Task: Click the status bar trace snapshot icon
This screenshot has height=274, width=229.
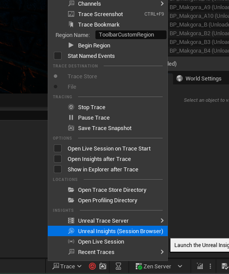Action: pos(103,266)
